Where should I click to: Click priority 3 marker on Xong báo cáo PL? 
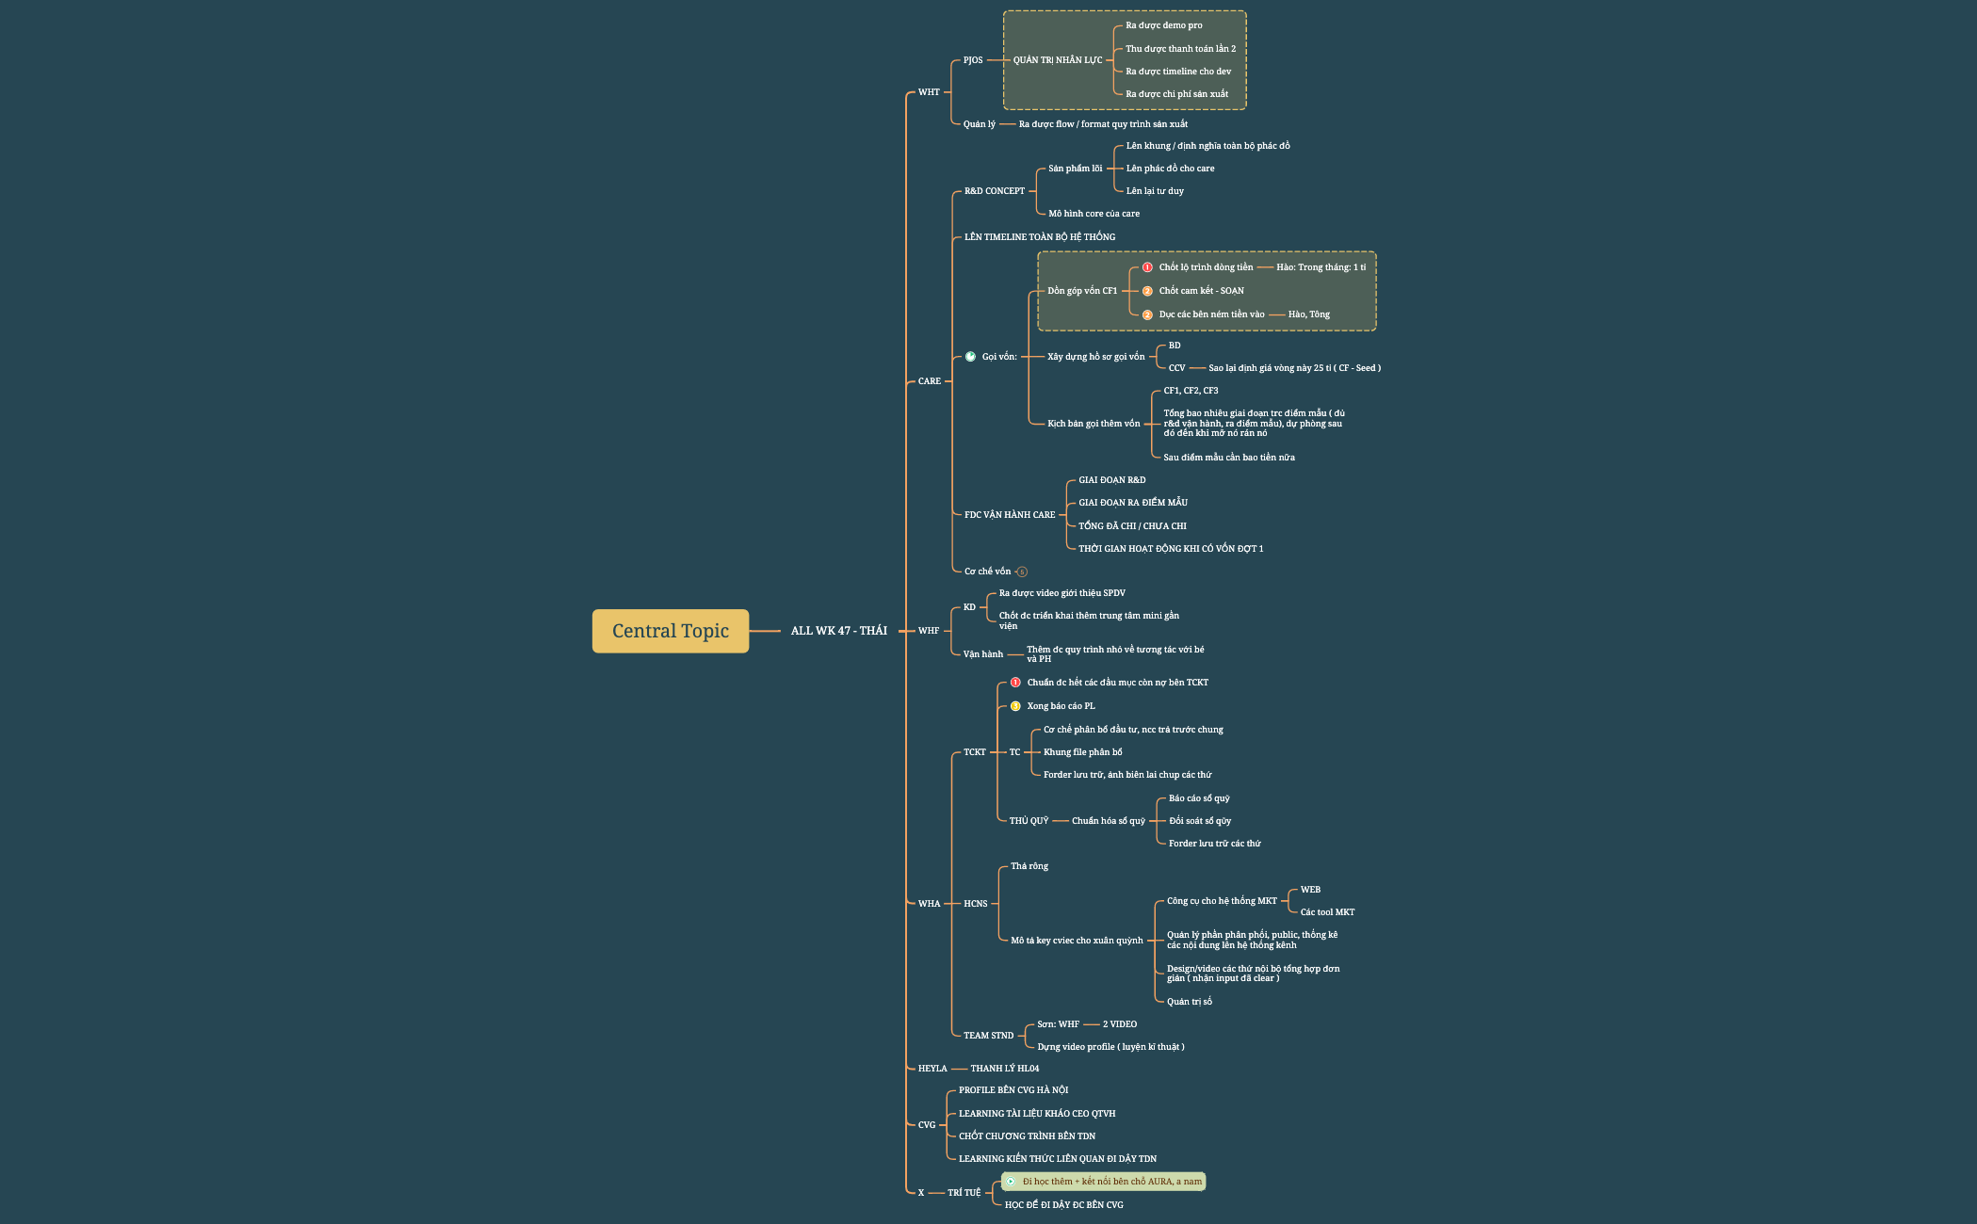point(1015,706)
